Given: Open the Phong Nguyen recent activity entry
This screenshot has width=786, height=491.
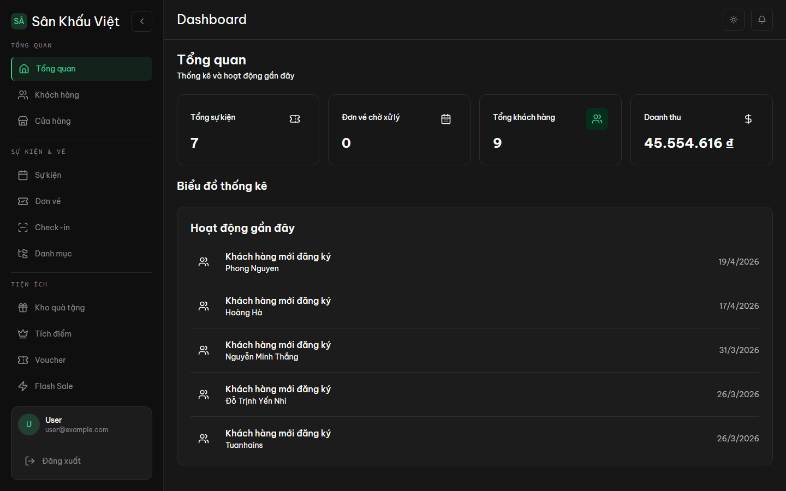Looking at the screenshot, I should click(475, 262).
